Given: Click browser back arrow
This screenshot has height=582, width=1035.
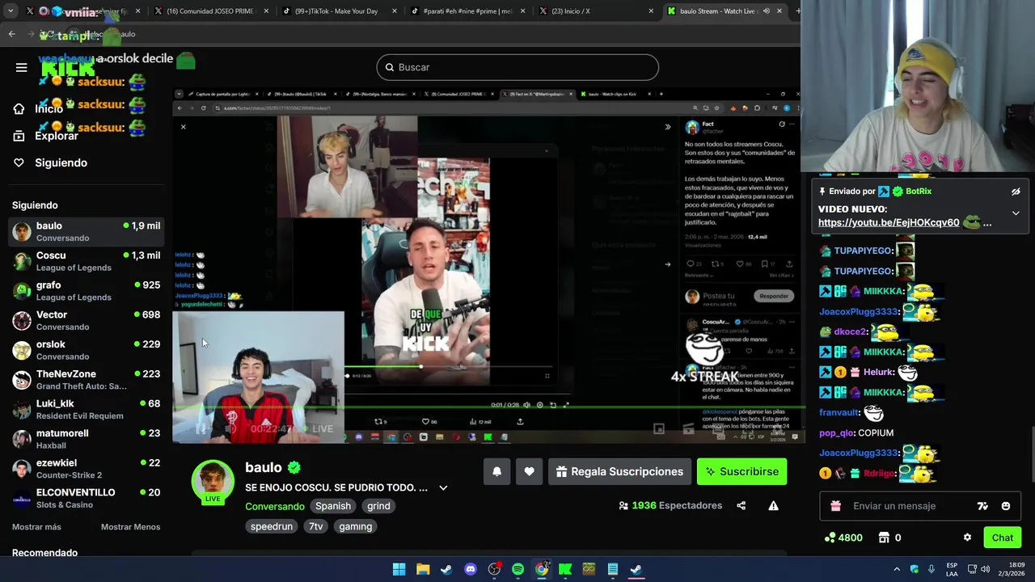Looking at the screenshot, I should tap(11, 34).
